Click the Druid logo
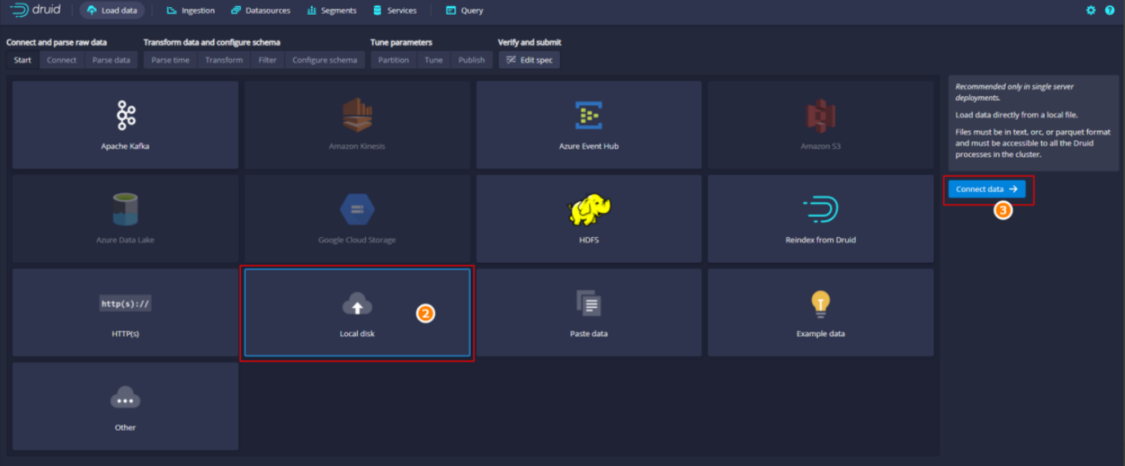The width and height of the screenshot is (1125, 466). pos(35,10)
